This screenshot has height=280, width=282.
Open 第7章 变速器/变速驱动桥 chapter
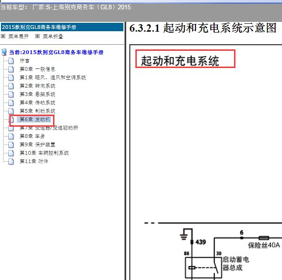(x=49, y=128)
